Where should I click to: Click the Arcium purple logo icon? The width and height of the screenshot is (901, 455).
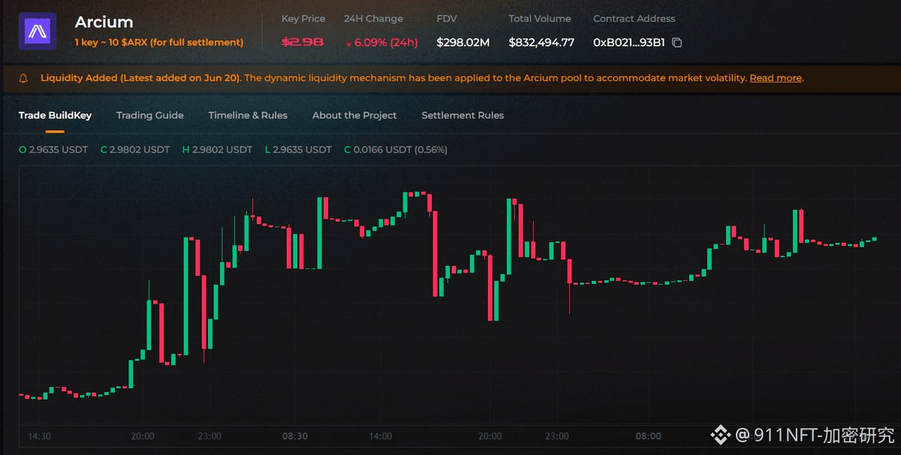pyautogui.click(x=37, y=31)
